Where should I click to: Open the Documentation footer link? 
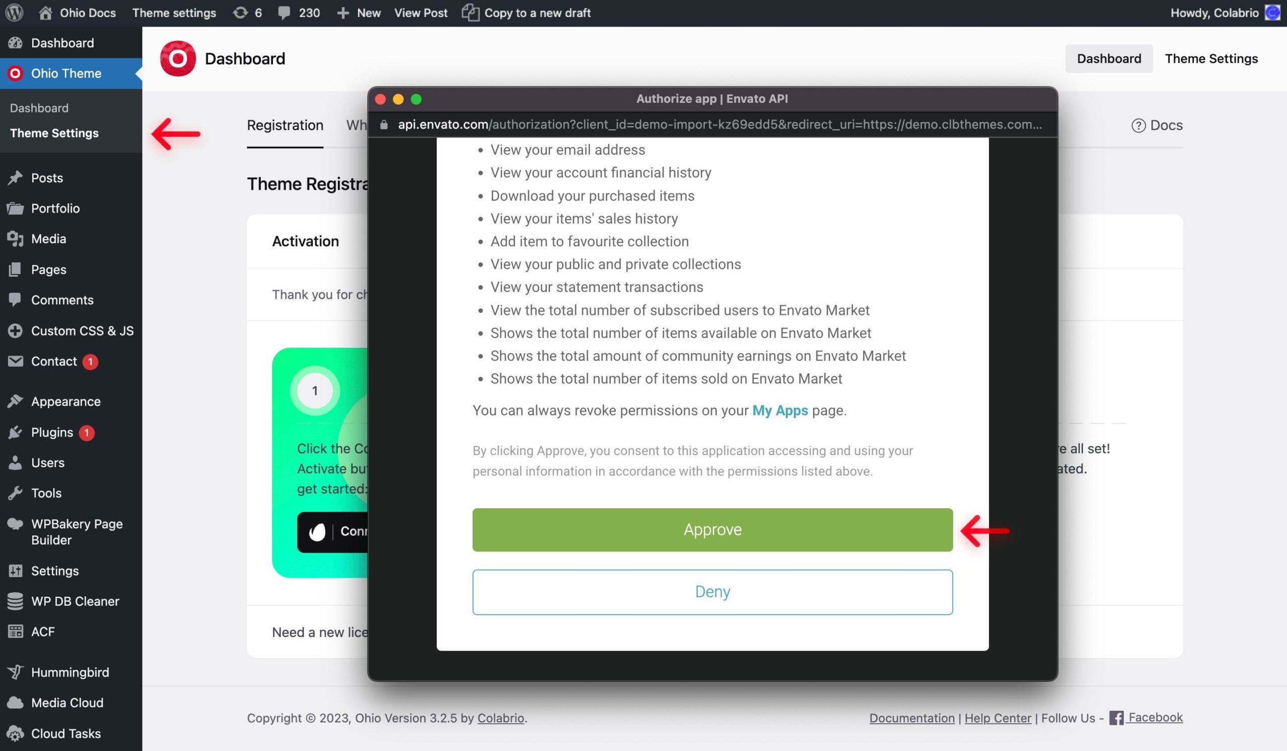(911, 718)
